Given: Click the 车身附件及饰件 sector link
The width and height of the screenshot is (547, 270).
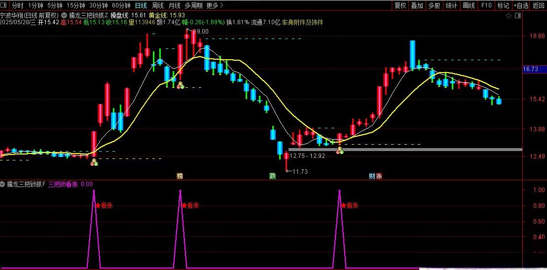Looking at the screenshot, I should click(302, 22).
